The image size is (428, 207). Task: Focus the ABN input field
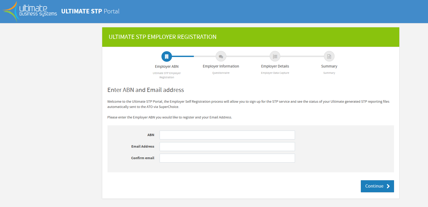227,135
